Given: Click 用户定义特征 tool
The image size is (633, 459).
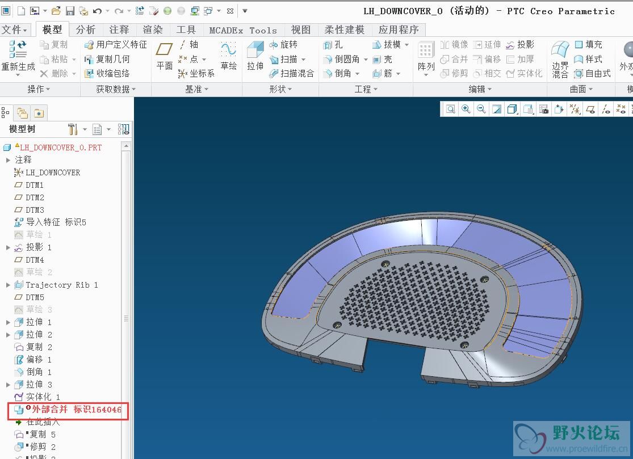Looking at the screenshot, I should (115, 44).
